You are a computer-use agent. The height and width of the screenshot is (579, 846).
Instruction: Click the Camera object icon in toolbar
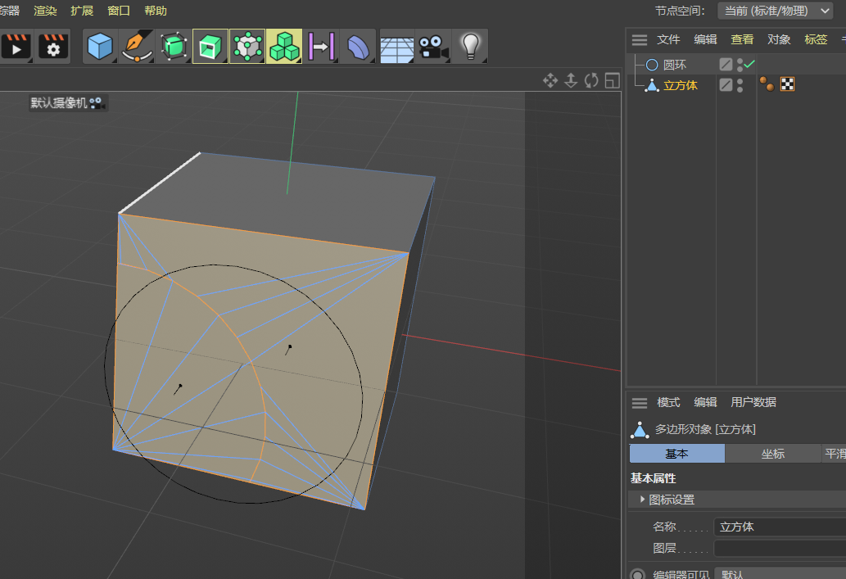(433, 46)
